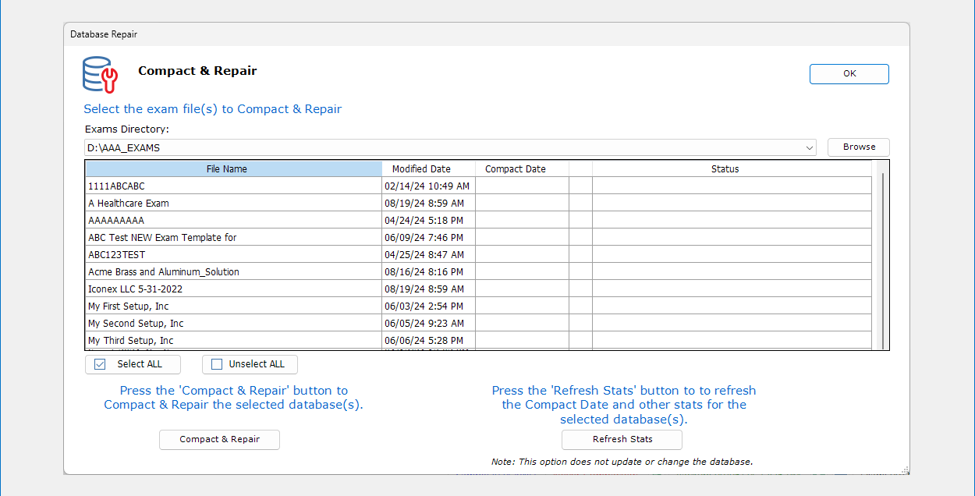Viewport: 975px width, 496px height.
Task: Click the file list vertical scrollbar
Action: coord(882,257)
